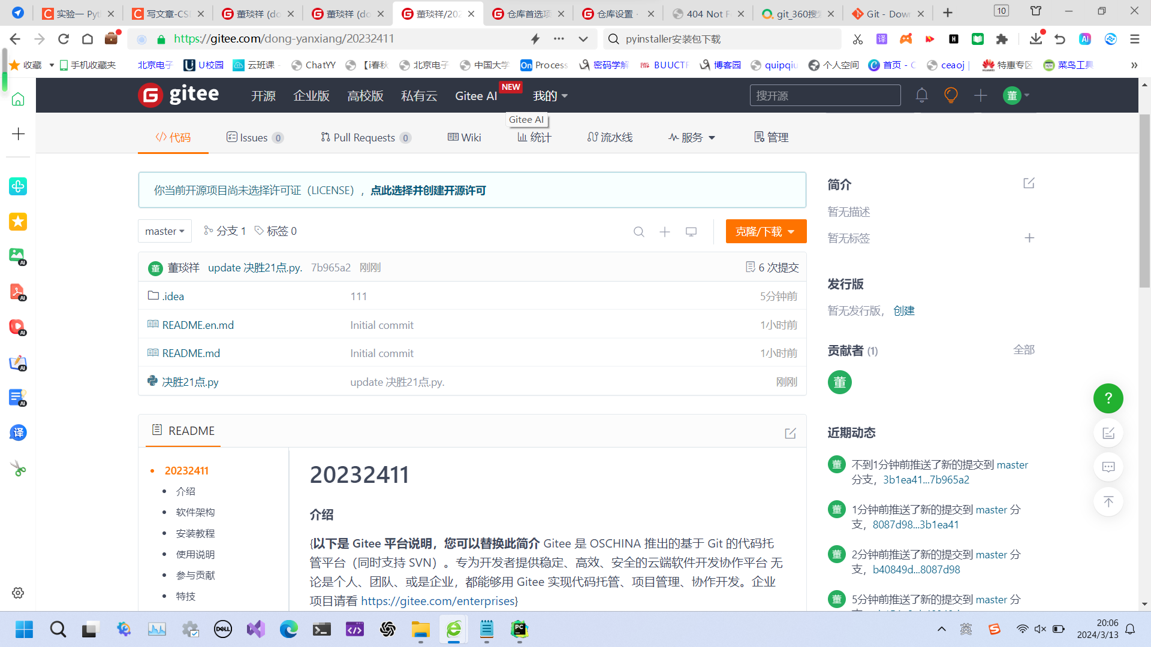Open the 管理 tab
Image resolution: width=1151 pixels, height=647 pixels.
click(771, 137)
